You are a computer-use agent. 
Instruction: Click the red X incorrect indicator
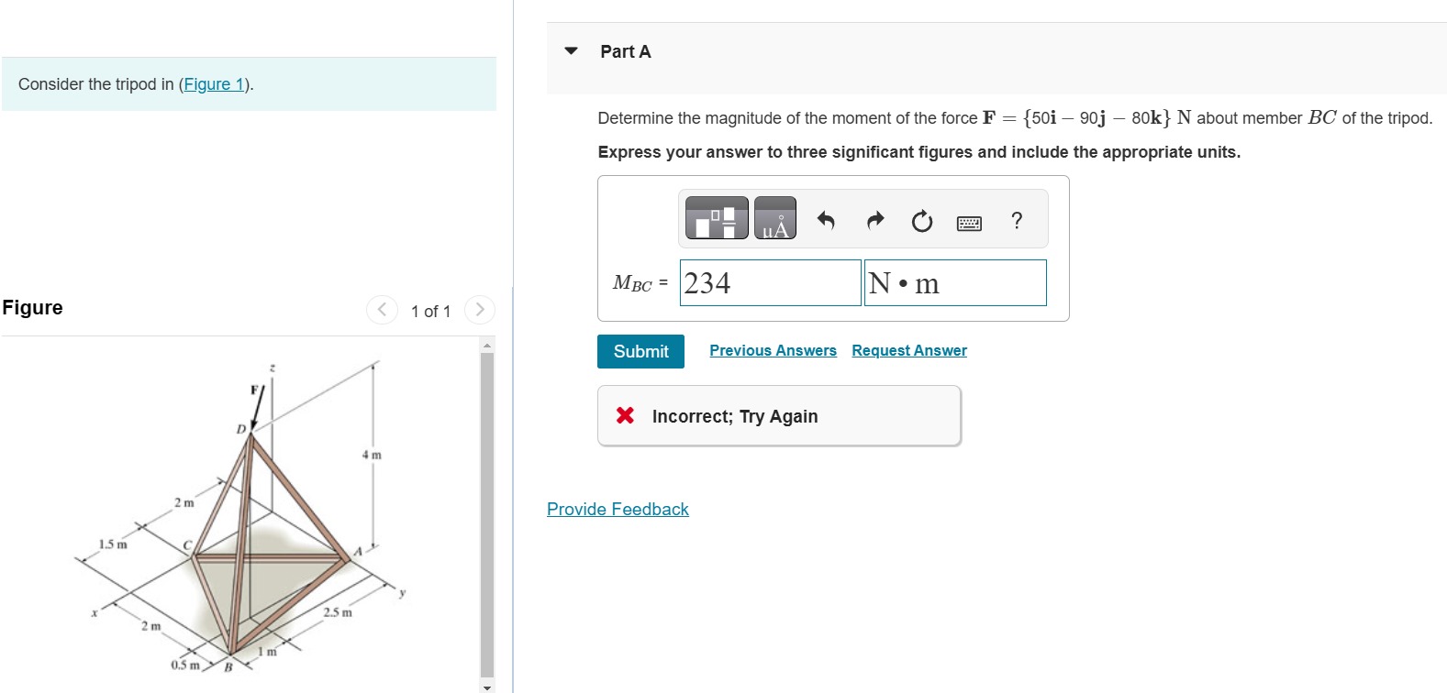[624, 415]
